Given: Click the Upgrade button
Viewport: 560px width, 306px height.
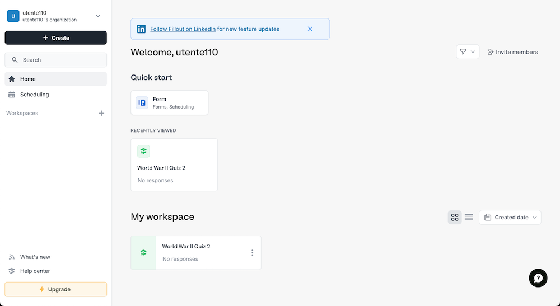Looking at the screenshot, I should click(55, 289).
